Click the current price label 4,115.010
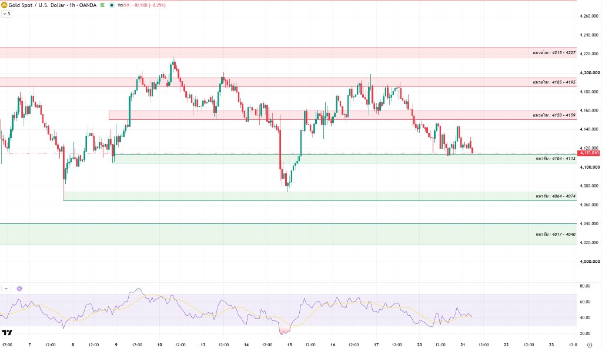Image resolution: width=602 pixels, height=348 pixels. tap(589, 153)
